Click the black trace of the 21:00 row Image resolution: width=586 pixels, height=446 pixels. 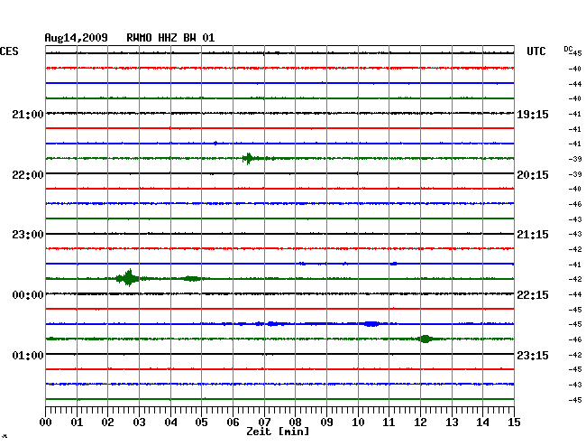click(279, 113)
